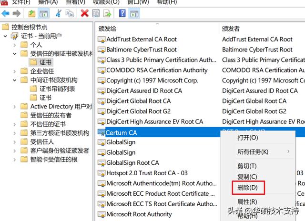Open the 操作(A) menu

[x=48, y=2]
